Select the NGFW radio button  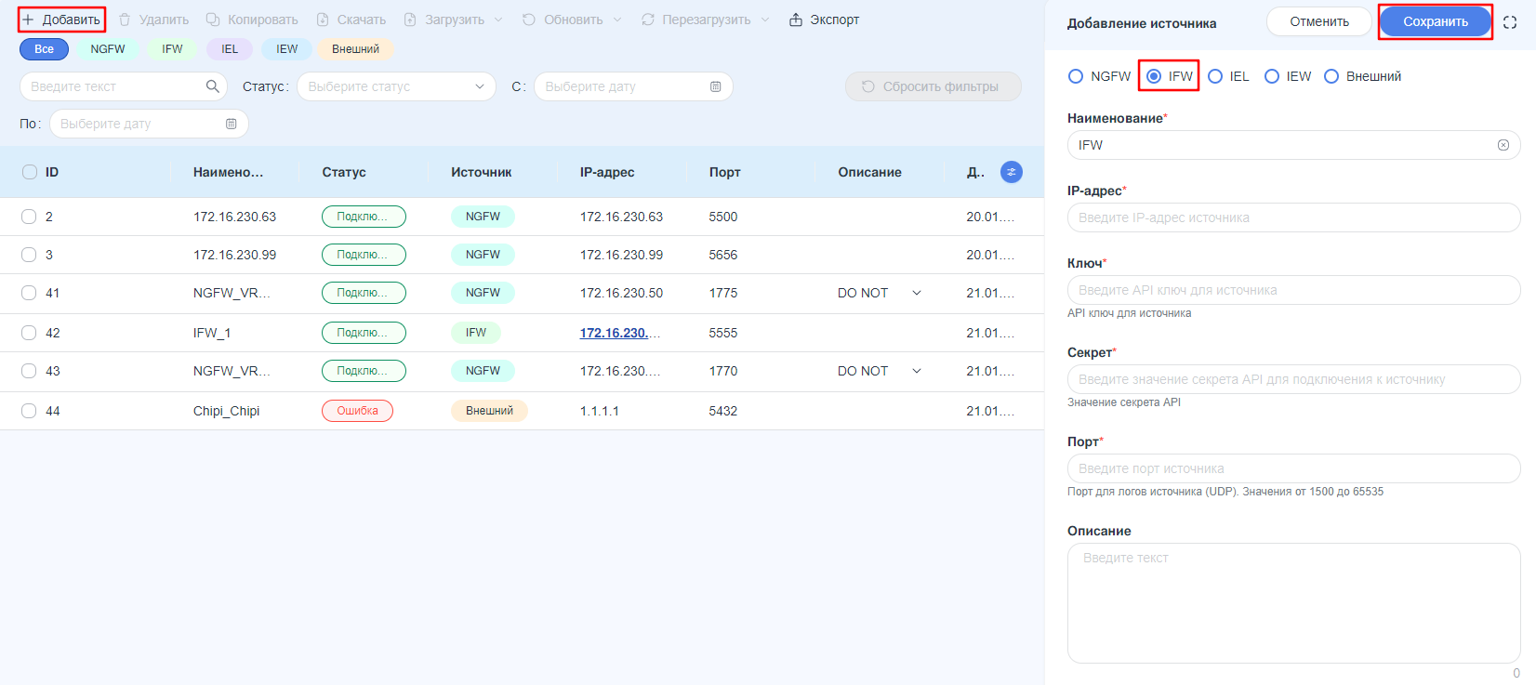[1076, 76]
